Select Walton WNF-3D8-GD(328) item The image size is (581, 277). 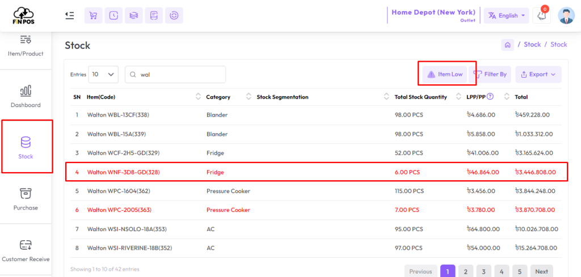click(x=123, y=172)
